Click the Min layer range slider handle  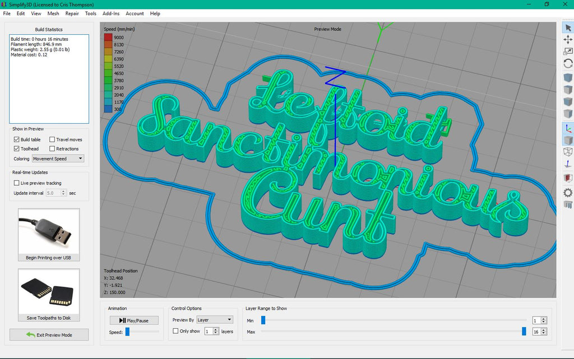(x=263, y=320)
